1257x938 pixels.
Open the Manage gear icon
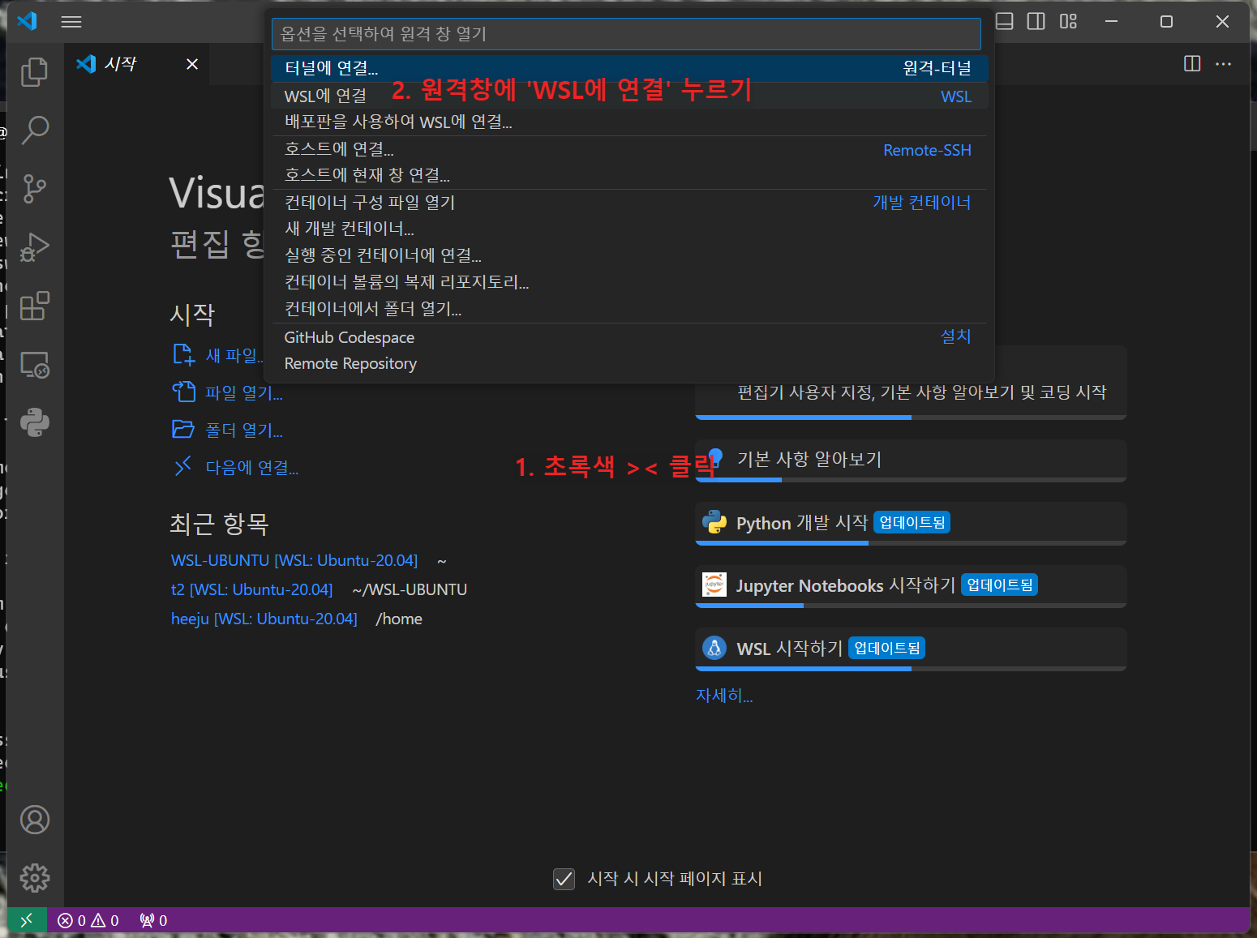(35, 878)
